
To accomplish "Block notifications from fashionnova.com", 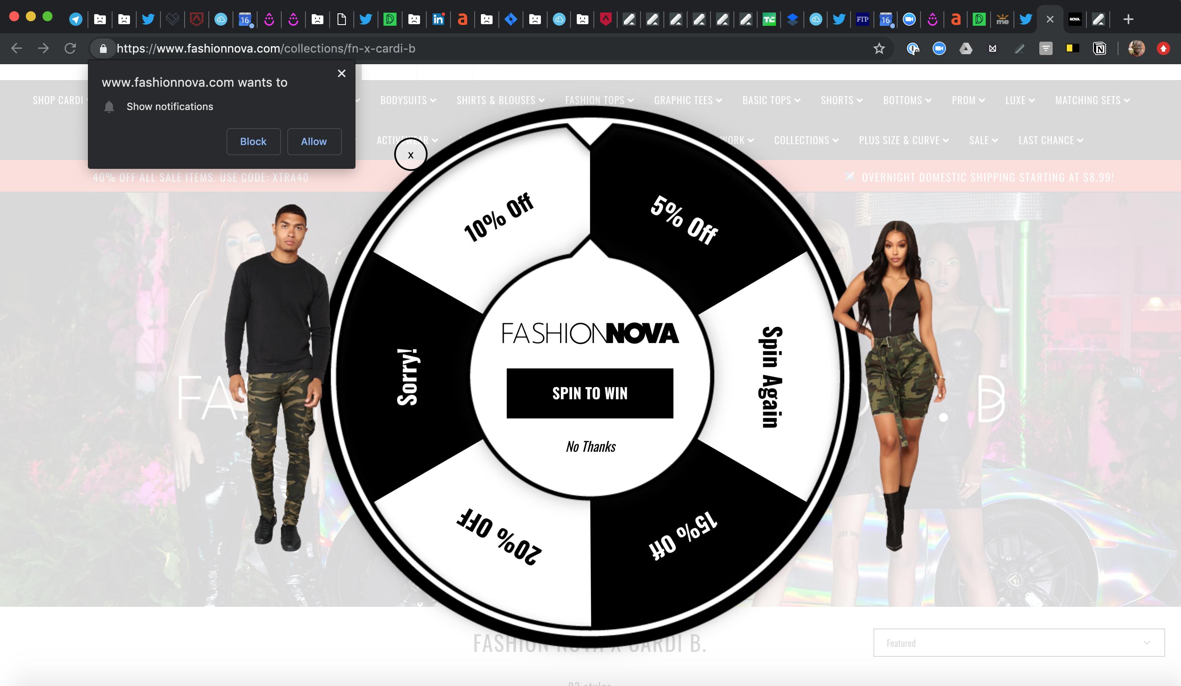I will tap(253, 142).
